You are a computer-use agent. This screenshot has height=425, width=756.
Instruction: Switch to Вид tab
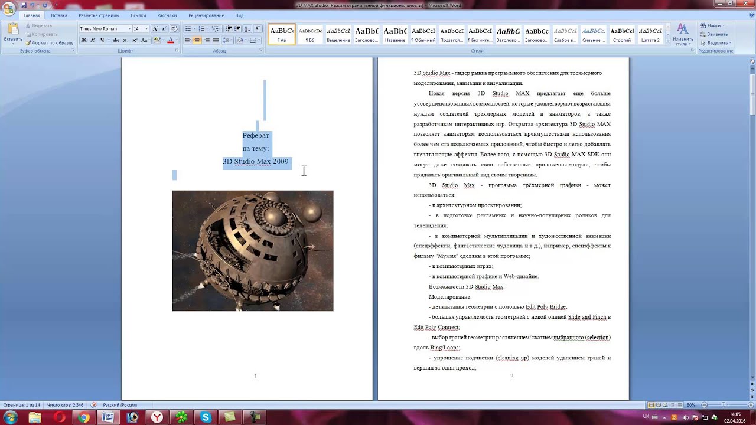(x=239, y=15)
